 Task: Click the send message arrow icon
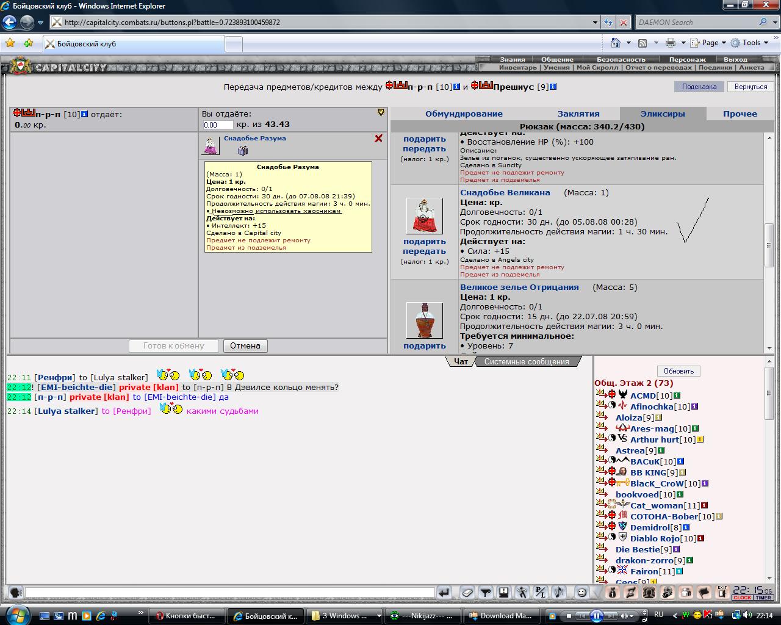(x=444, y=592)
